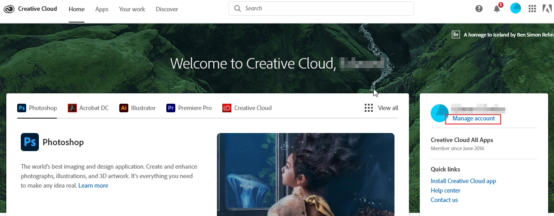Click the Creative Cloud brand text
The width and height of the screenshot is (554, 216).
[x=38, y=9]
